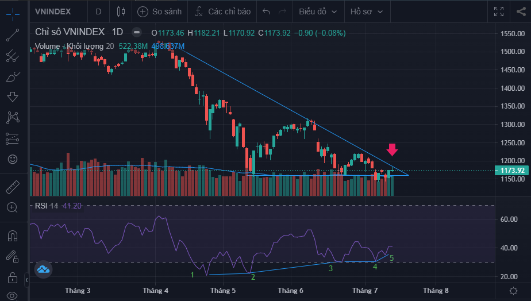
Task: Collapse the legend next to Chỉ số VNINDEX 1D
Action: pos(136,33)
